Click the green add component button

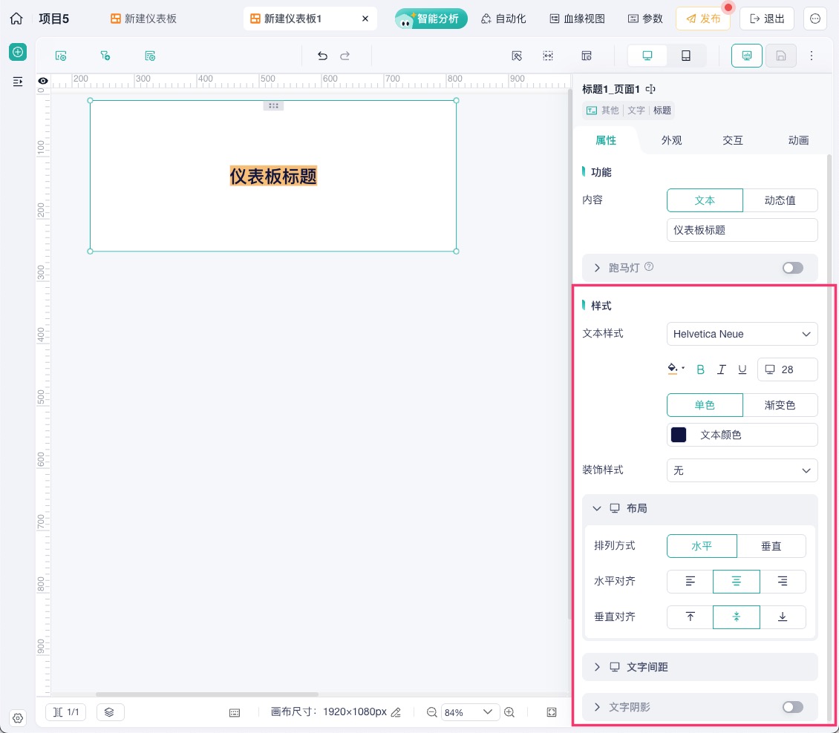pos(18,52)
